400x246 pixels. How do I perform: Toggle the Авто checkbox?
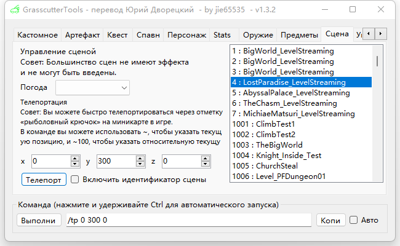point(354,220)
